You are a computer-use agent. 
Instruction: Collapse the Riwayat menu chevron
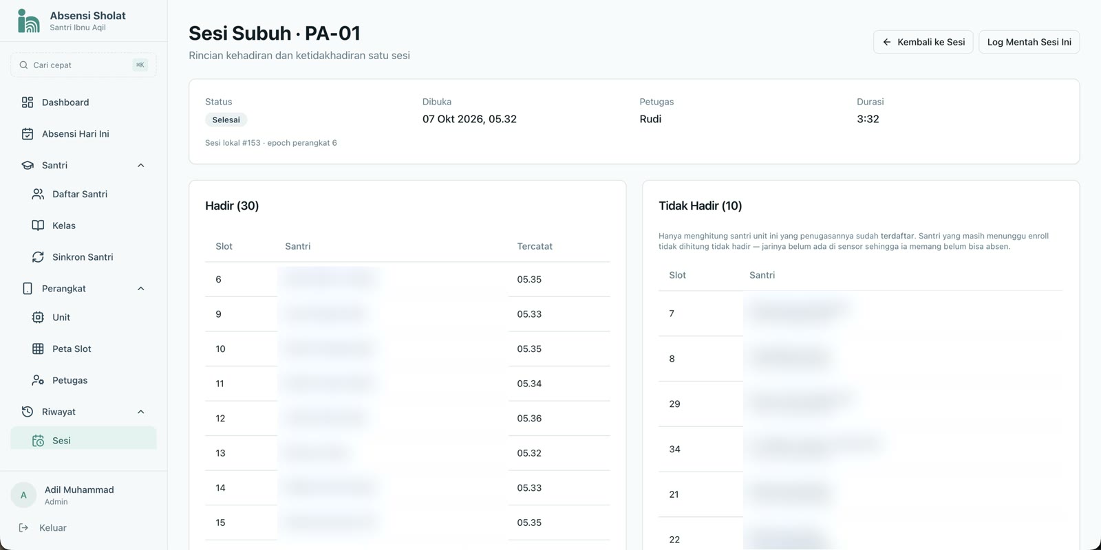tap(141, 412)
